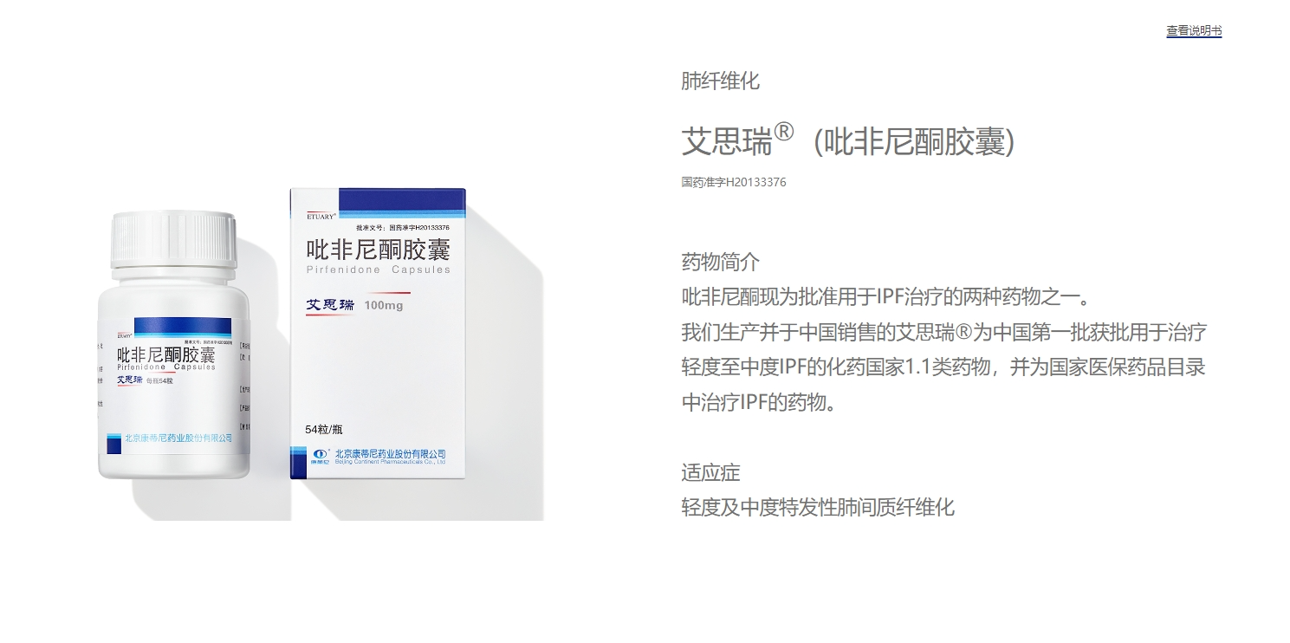Click the Pirfenidone Capsules text on the box
Viewport: 1290px width, 643px height.
pyautogui.click(x=379, y=270)
